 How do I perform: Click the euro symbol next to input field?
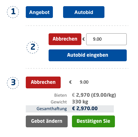click(84, 39)
